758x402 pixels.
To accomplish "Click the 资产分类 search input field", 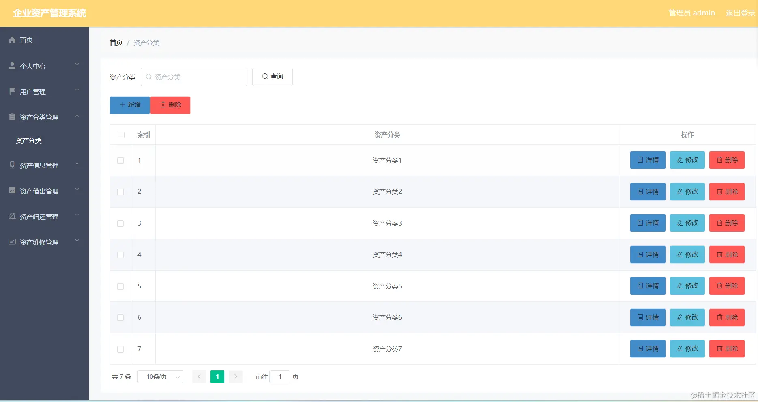I will [x=194, y=77].
